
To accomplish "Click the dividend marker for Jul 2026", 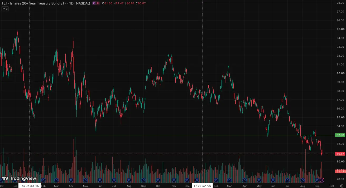I will (x=287, y=180).
